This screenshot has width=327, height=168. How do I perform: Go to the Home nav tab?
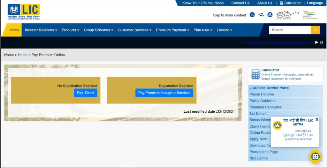pyautogui.click(x=14, y=30)
